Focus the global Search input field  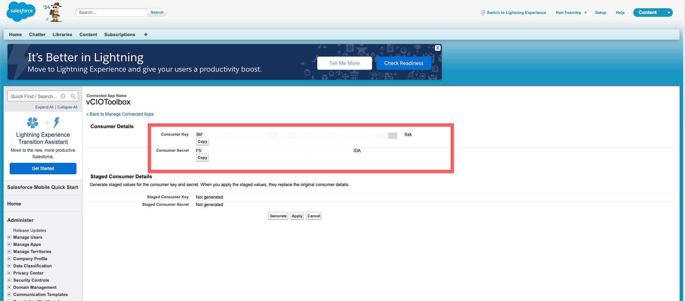tap(112, 13)
